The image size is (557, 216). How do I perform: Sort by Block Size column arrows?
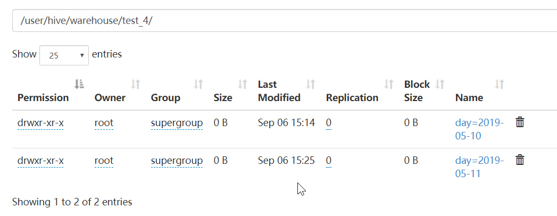pyautogui.click(x=440, y=84)
